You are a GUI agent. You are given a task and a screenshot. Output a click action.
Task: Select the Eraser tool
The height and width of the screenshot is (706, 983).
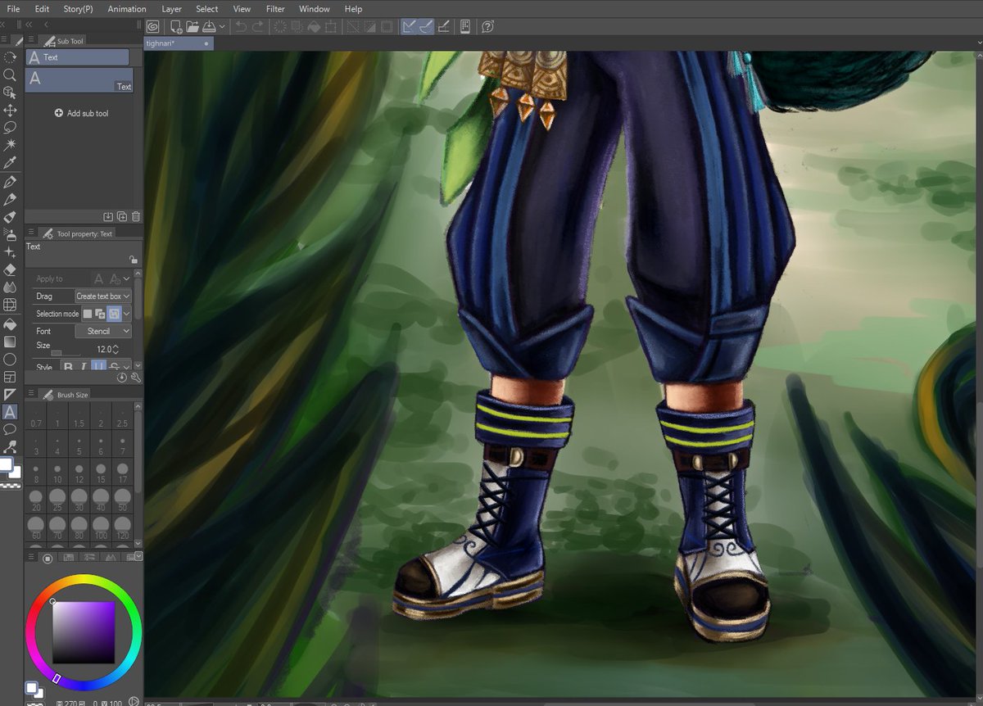10,269
